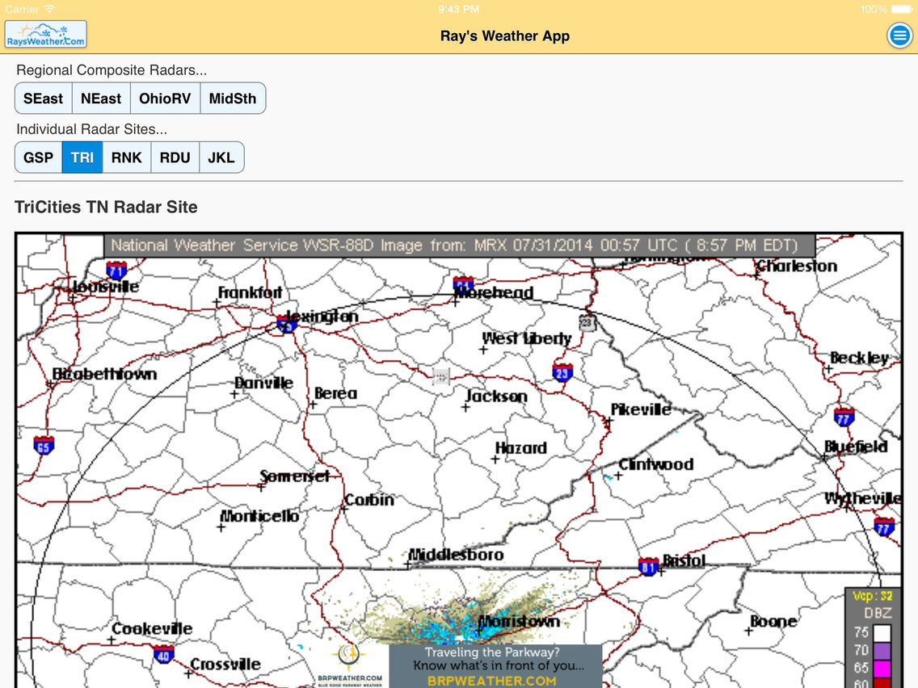The width and height of the screenshot is (918, 688).
Task: Select the MidSth regional radar
Action: (233, 99)
